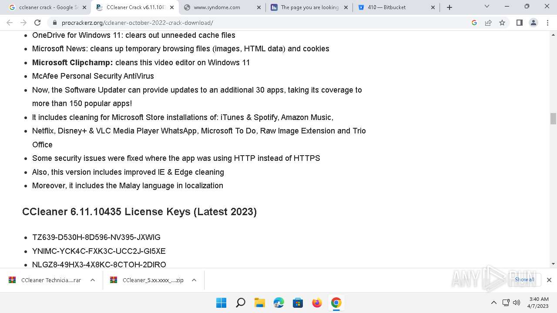This screenshot has height=313, width=557.
Task: Click the OneDrive for Windows 11 line
Action: [134, 35]
